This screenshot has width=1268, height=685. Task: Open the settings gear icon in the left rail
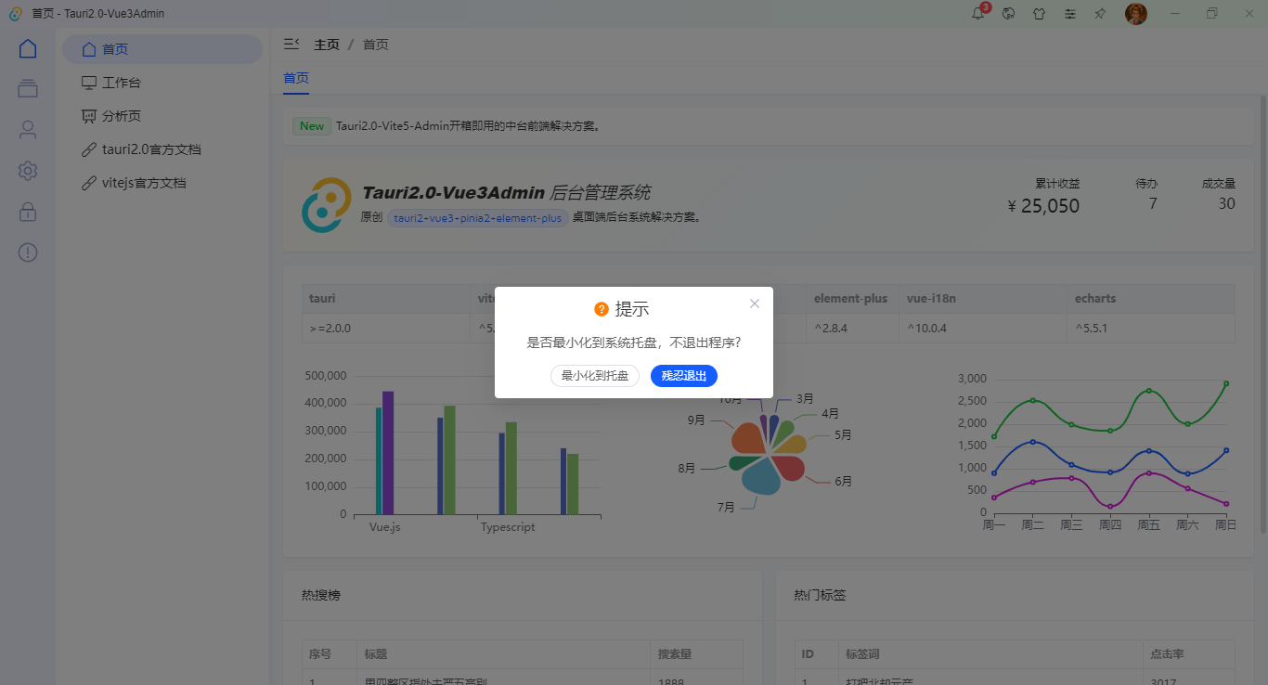(27, 171)
